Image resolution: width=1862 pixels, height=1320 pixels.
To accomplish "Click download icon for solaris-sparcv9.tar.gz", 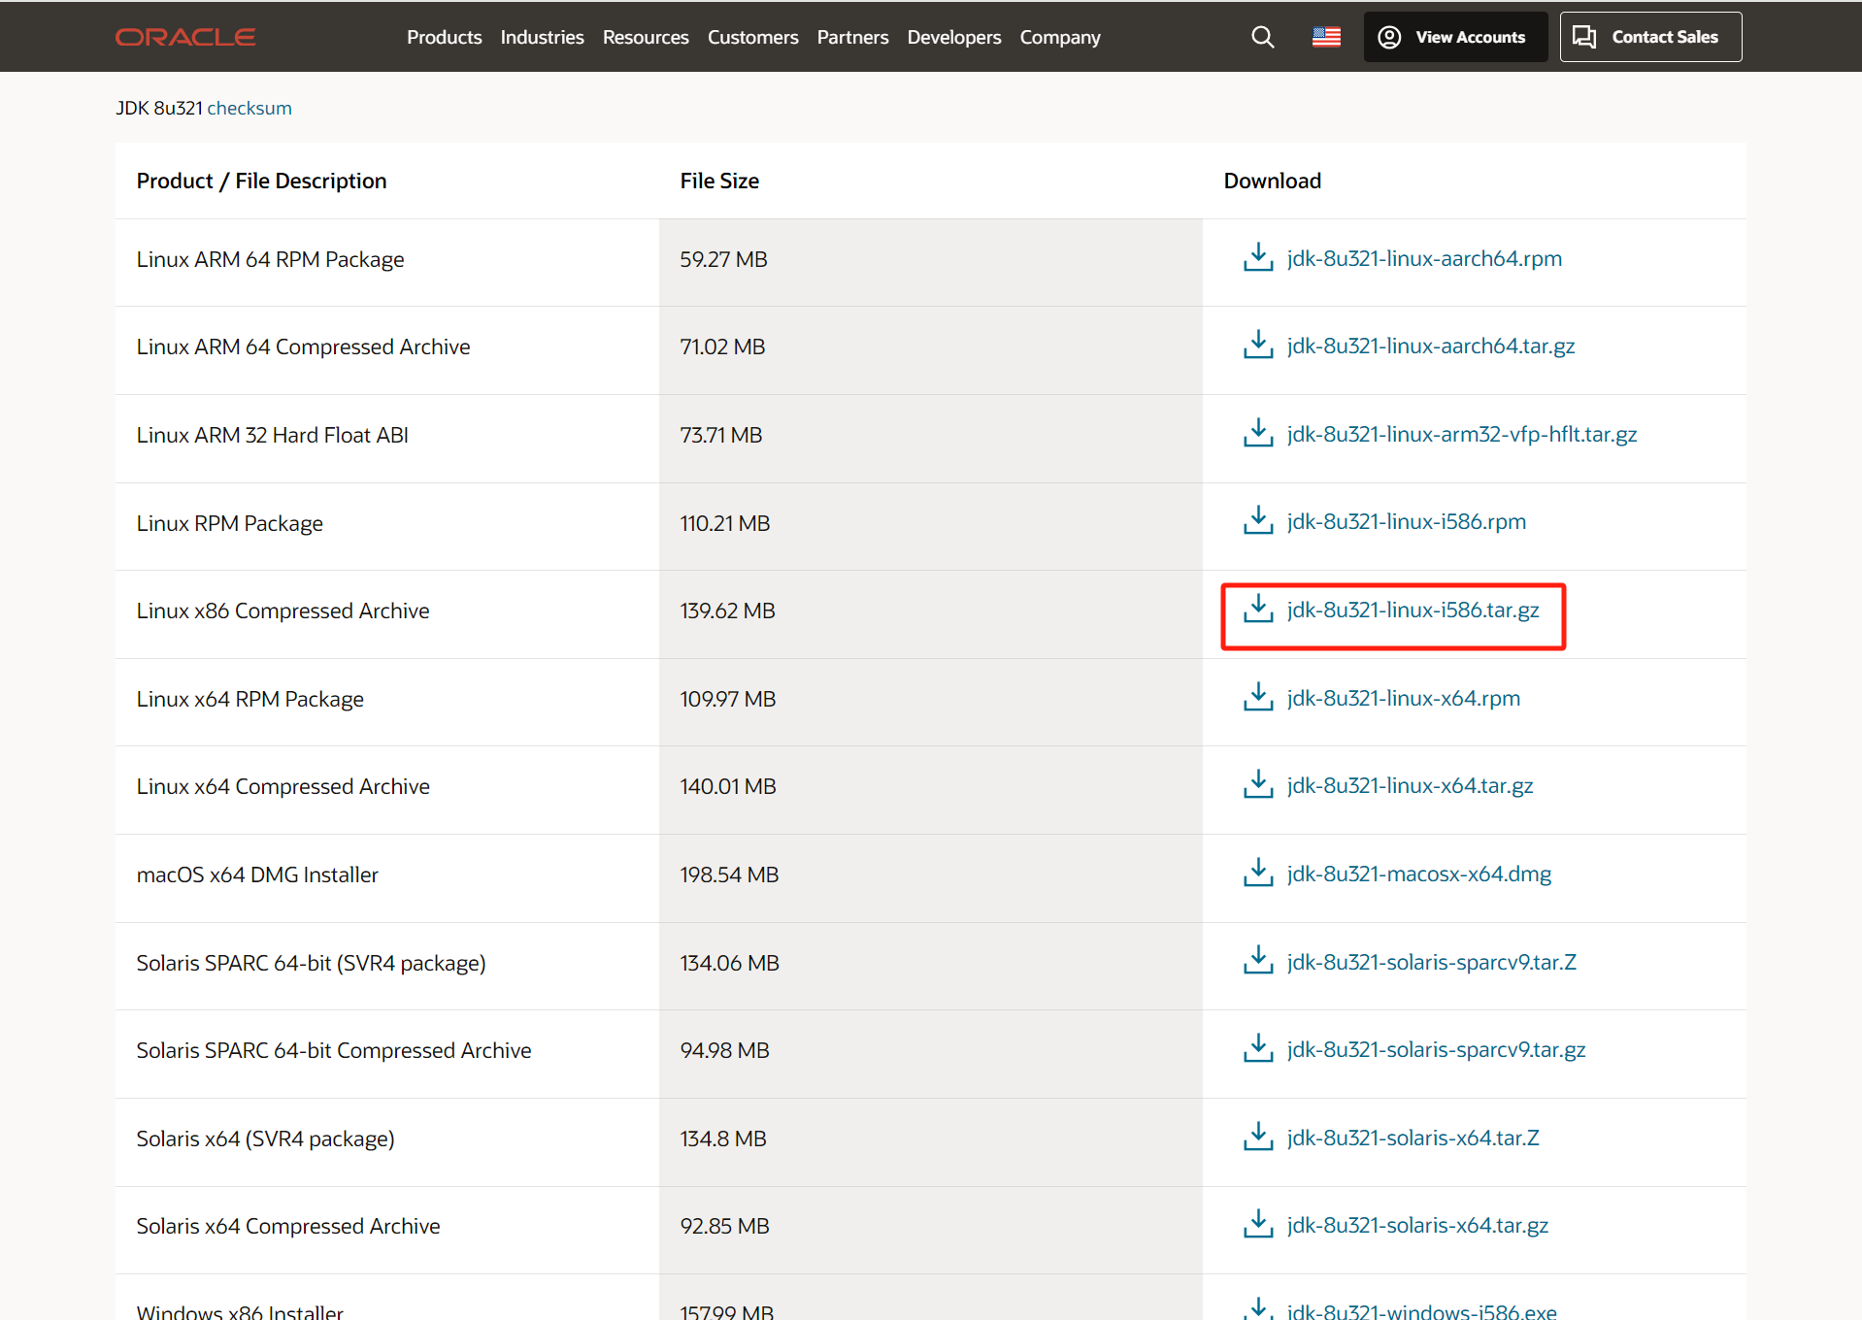I will pos(1258,1049).
